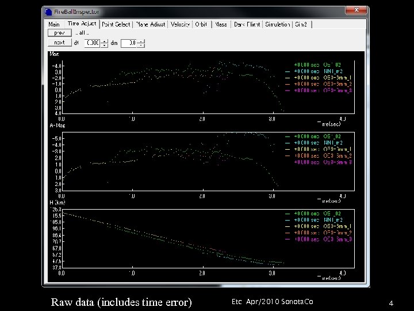The width and height of the screenshot is (414, 311).
Task: Select OS3-6mm_3 legend entry in A-Mag chart
Action: (x=323, y=162)
